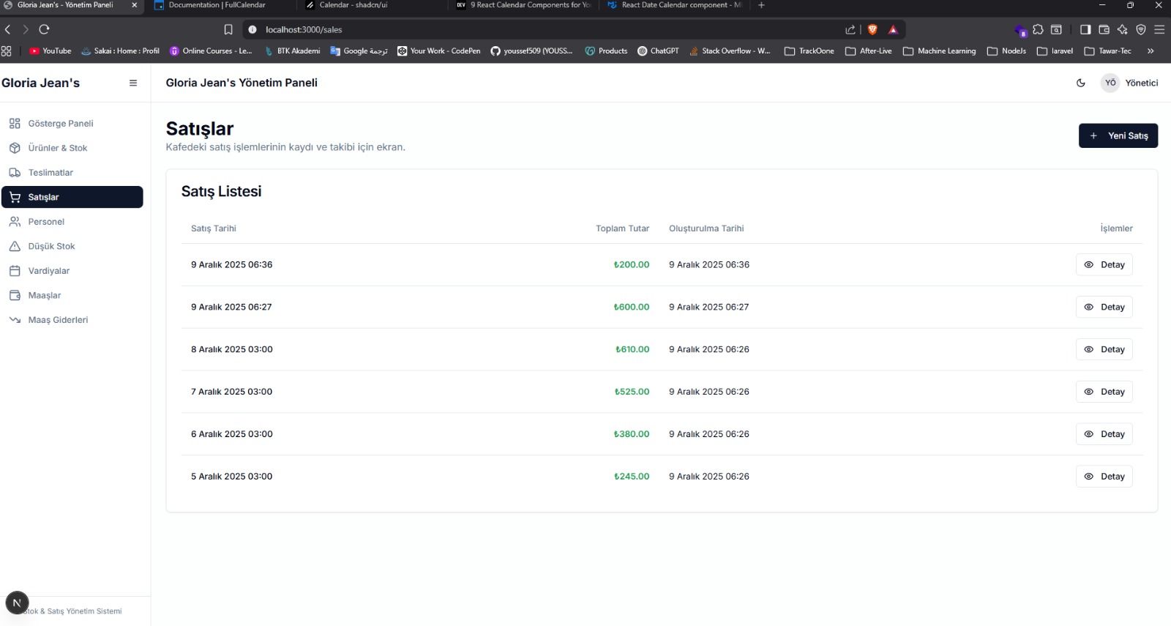Screen dimensions: 1171x626
Task: Open browser extensions puzzle icon
Action: [x=1038, y=29]
